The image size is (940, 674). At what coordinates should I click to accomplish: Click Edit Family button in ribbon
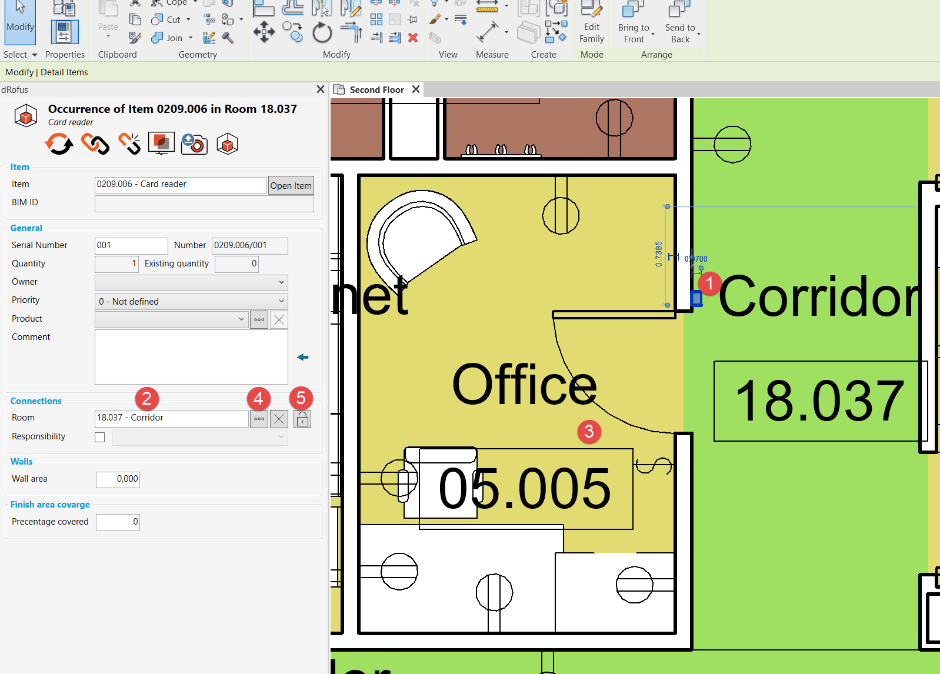coord(591,24)
